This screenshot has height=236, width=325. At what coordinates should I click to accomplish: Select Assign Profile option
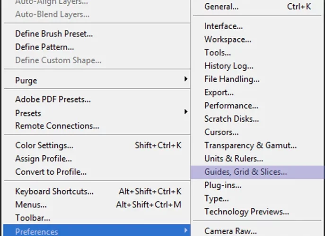pos(97,159)
